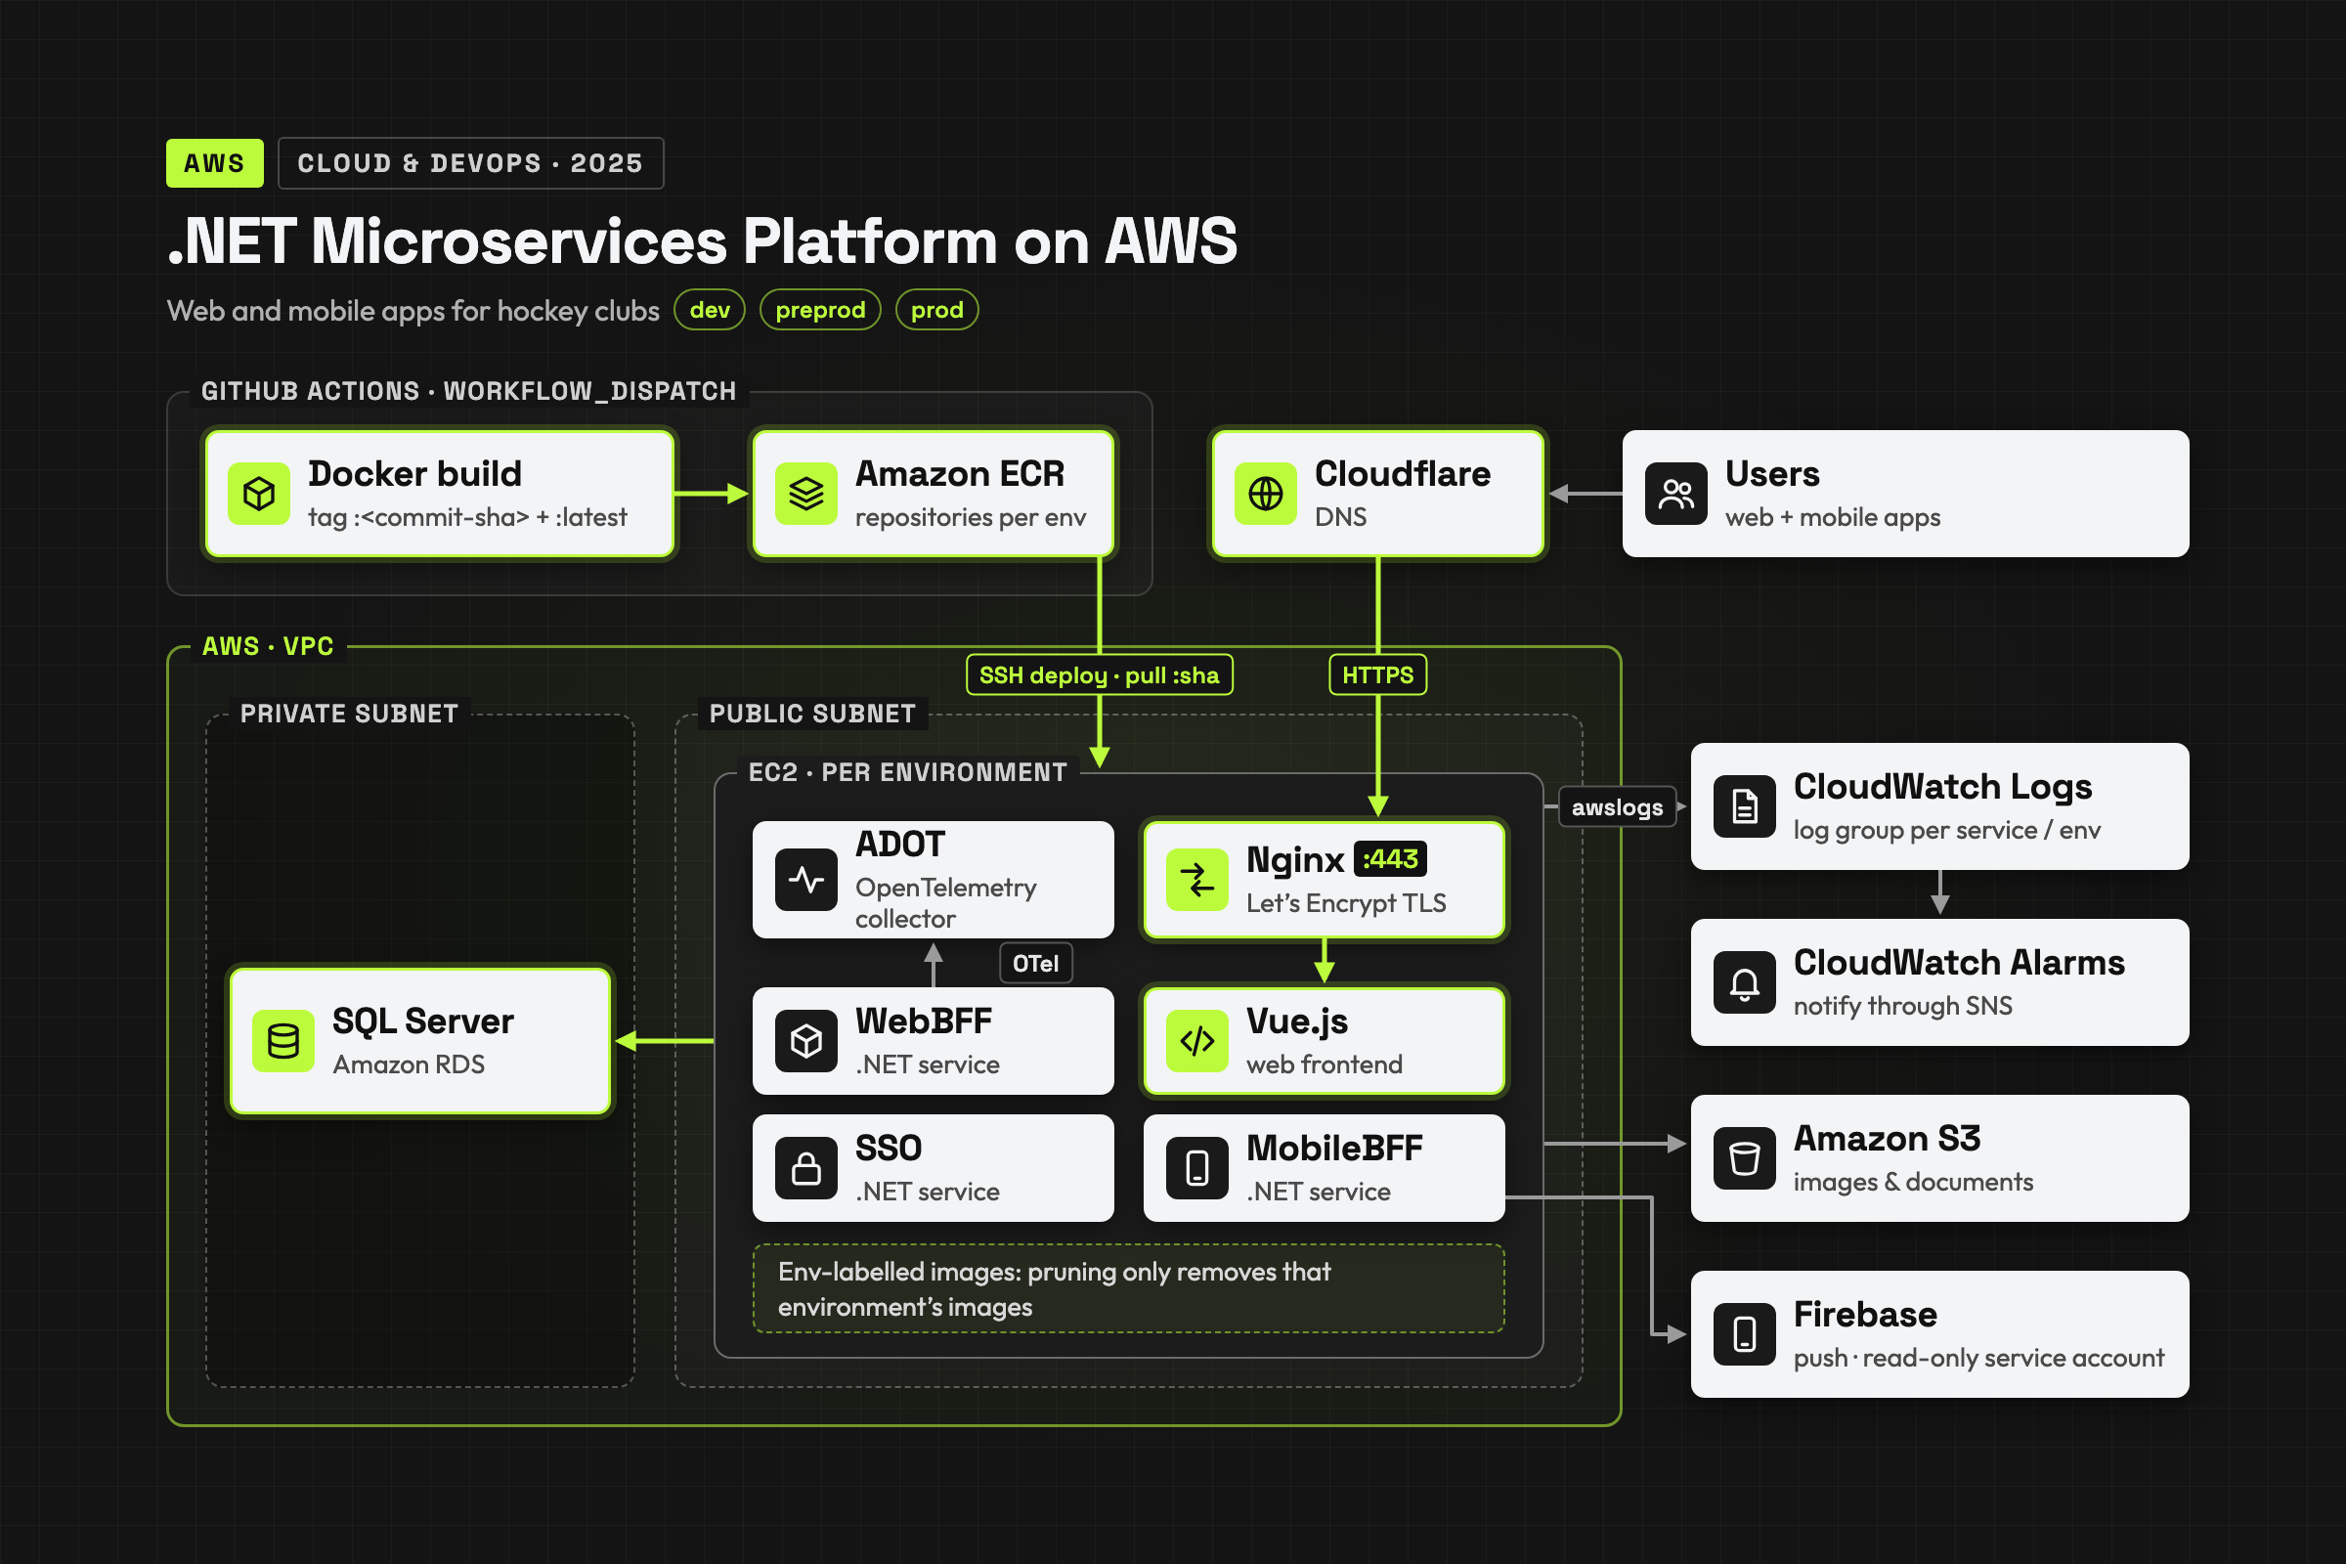The height and width of the screenshot is (1564, 2346).
Task: Click the CloudWatch Logs document icon
Action: (x=1745, y=805)
